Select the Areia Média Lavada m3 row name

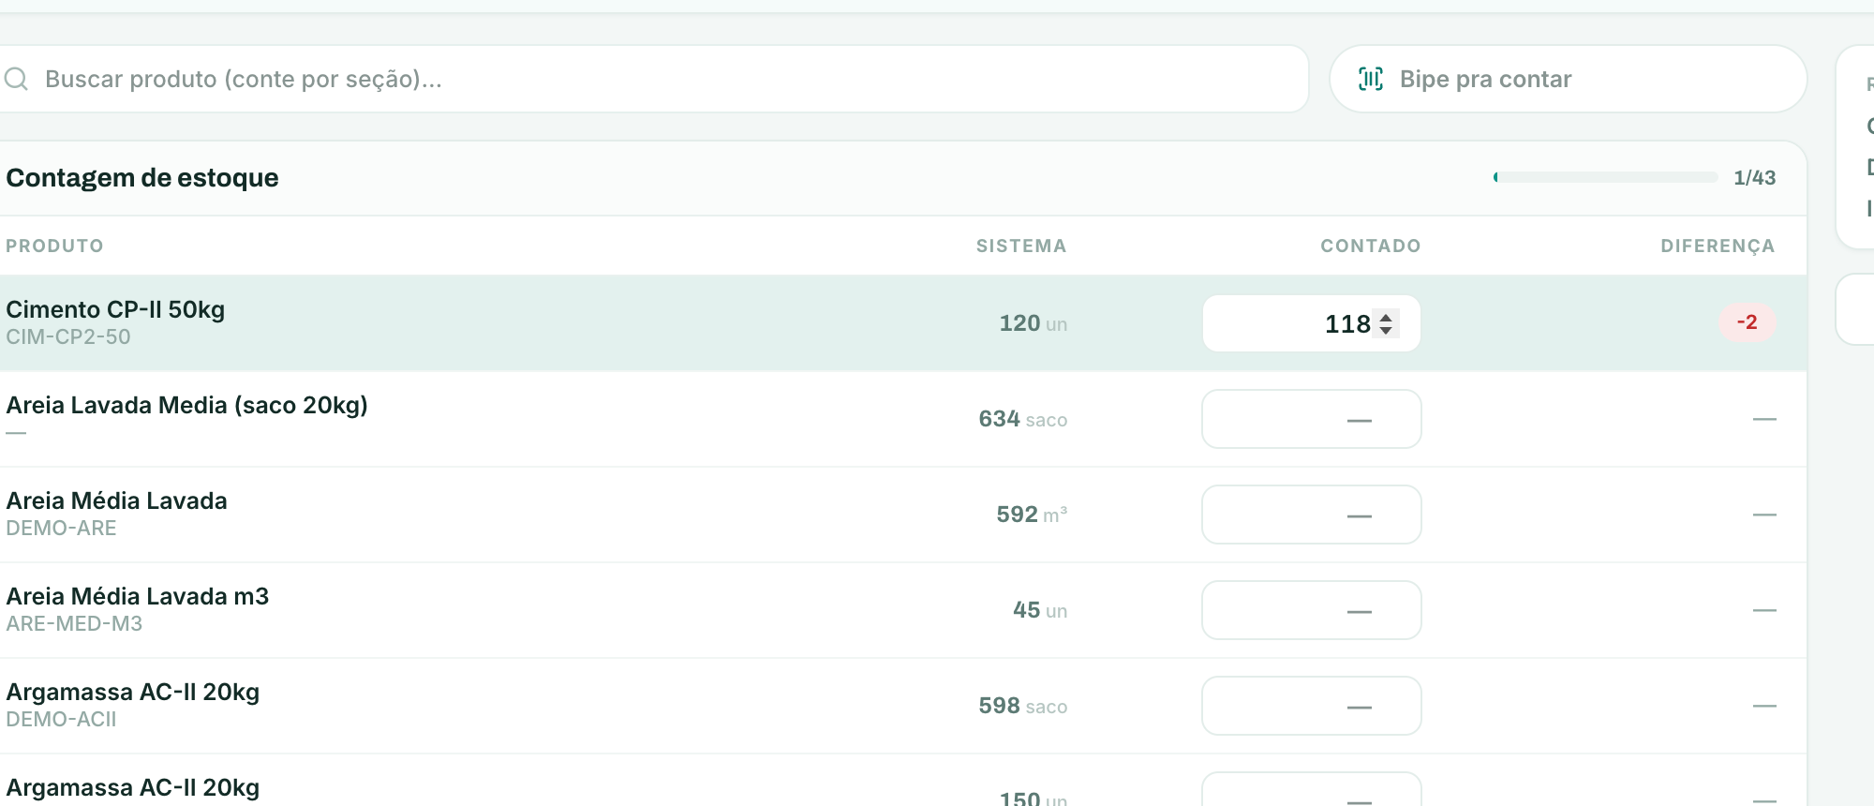[138, 596]
